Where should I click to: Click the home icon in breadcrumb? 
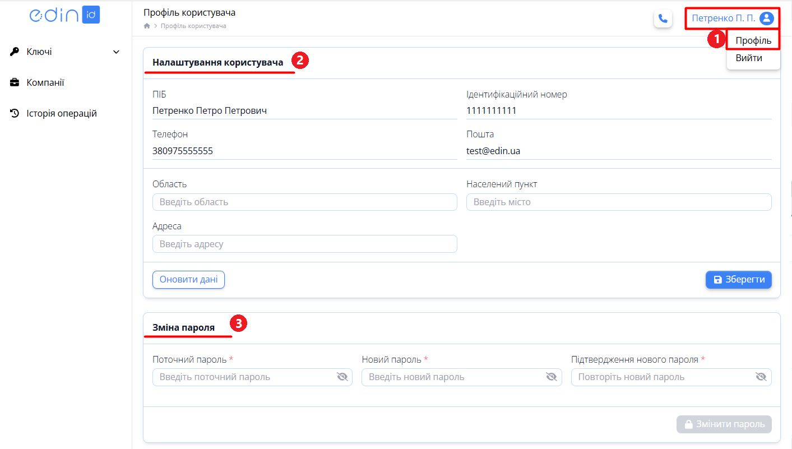[147, 26]
